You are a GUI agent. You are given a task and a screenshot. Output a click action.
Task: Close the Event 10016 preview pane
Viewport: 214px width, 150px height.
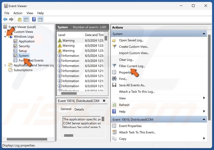(x=104, y=101)
